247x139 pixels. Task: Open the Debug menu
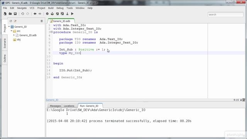(x=60, y=8)
